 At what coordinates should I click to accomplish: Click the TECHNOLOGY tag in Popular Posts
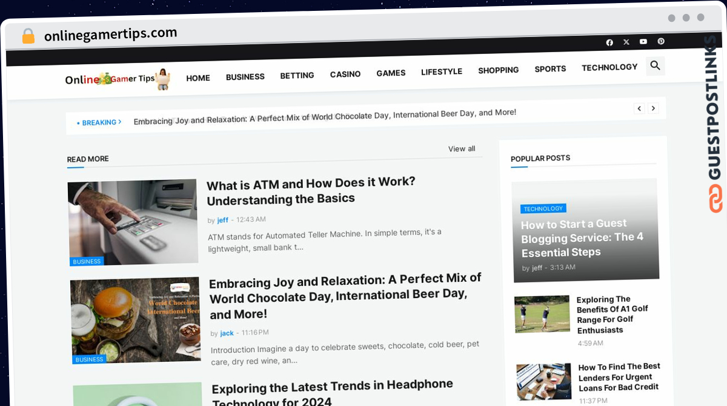[543, 208]
